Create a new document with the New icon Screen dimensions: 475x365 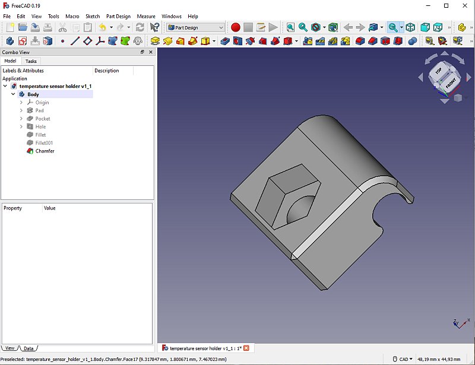(x=10, y=27)
